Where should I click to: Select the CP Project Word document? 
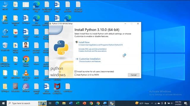click(26, 19)
